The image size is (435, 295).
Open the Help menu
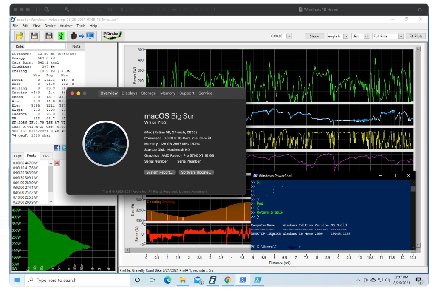93,26
